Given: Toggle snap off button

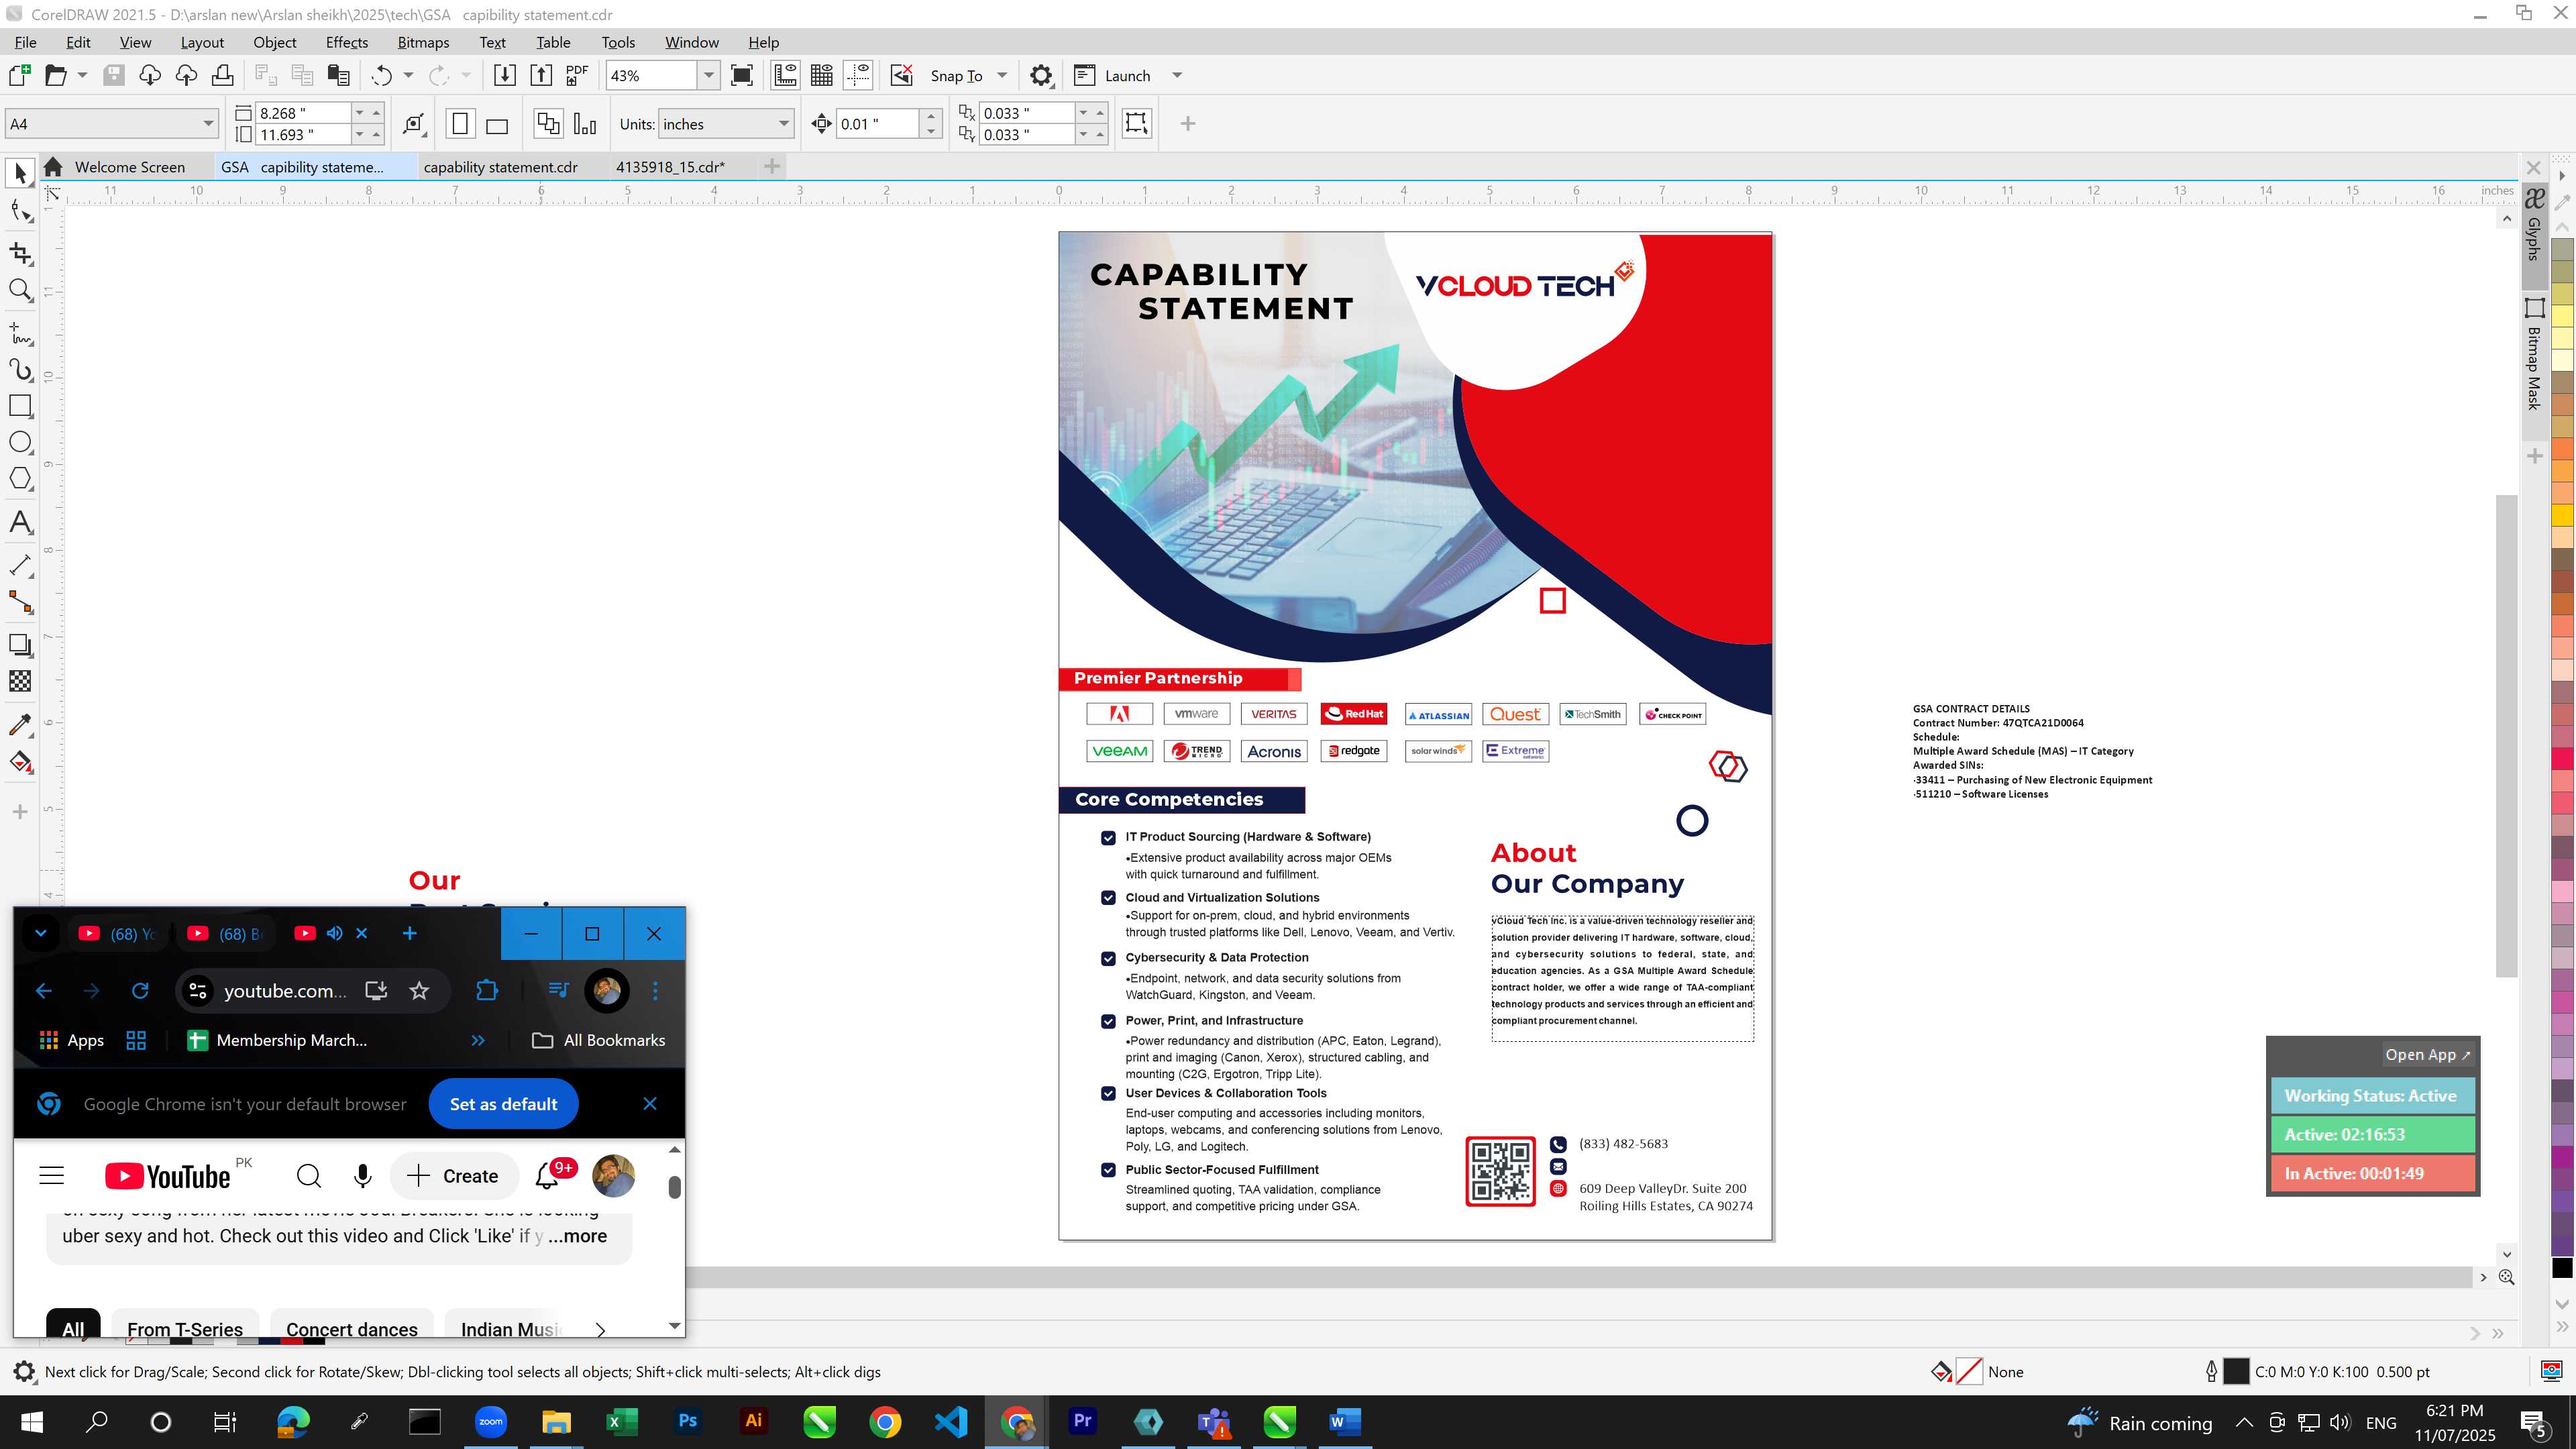Looking at the screenshot, I should (x=902, y=75).
